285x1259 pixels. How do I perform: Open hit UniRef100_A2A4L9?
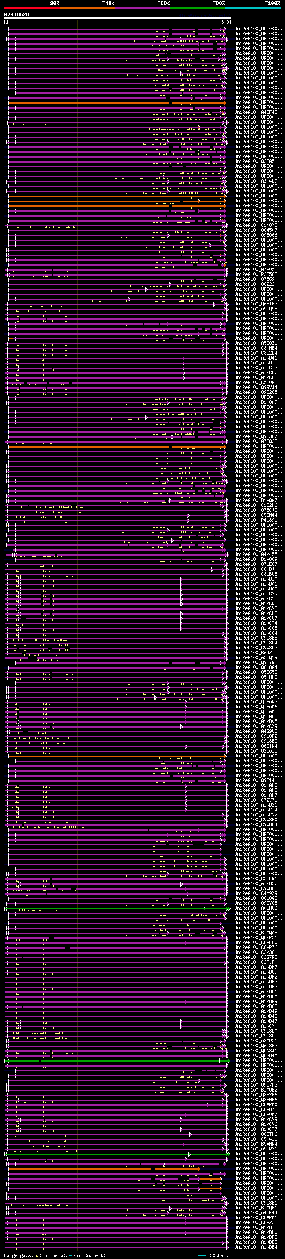click(x=256, y=181)
